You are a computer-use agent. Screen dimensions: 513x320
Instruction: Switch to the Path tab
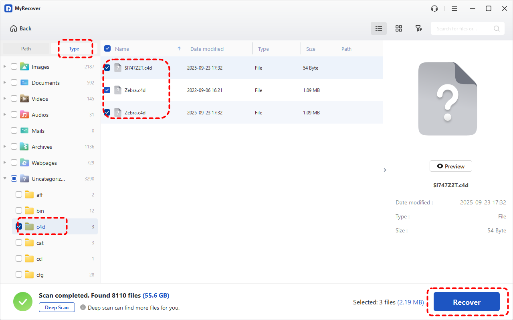26,49
